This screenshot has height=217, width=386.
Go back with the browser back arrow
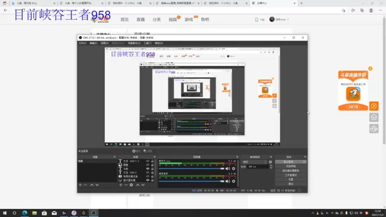5,10
